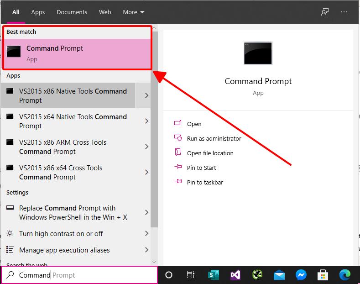Switch to the Documents search tab
The image size is (360, 284).
point(72,12)
